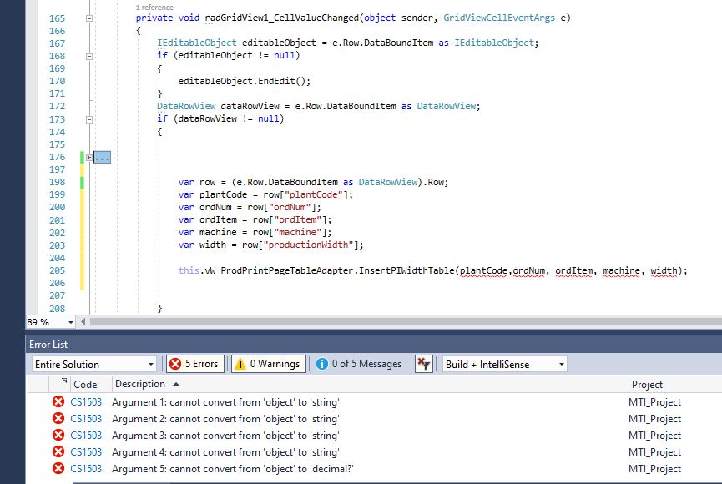Click the error icon for Argument 2 row
This screenshot has width=722, height=484.
point(58,418)
